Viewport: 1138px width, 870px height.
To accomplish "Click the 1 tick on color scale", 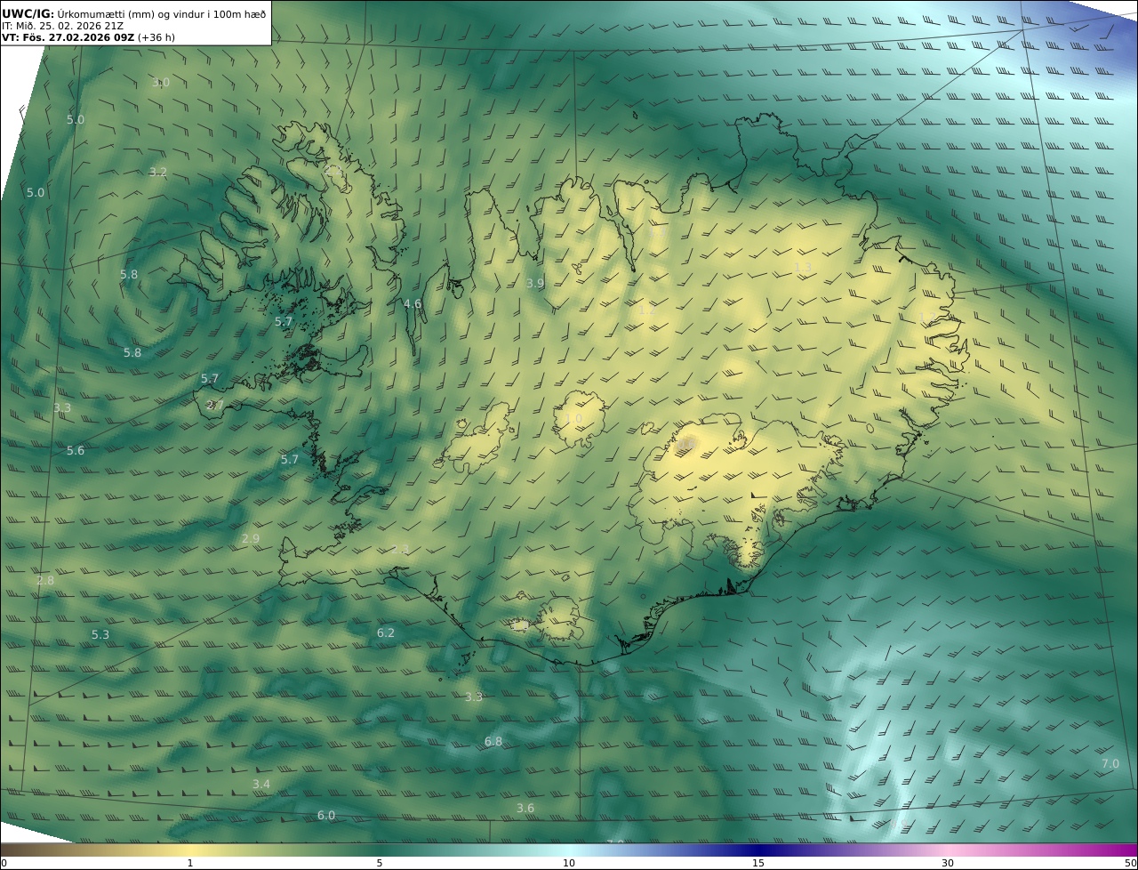I will coord(189,863).
